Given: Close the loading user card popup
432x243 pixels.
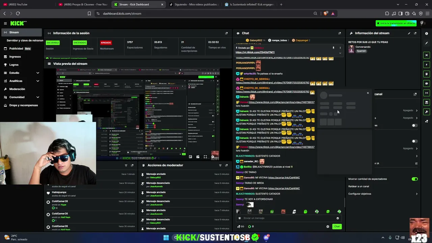Looking at the screenshot, I should tap(368, 93).
